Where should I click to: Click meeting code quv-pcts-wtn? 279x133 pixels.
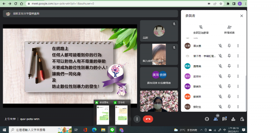30,119
